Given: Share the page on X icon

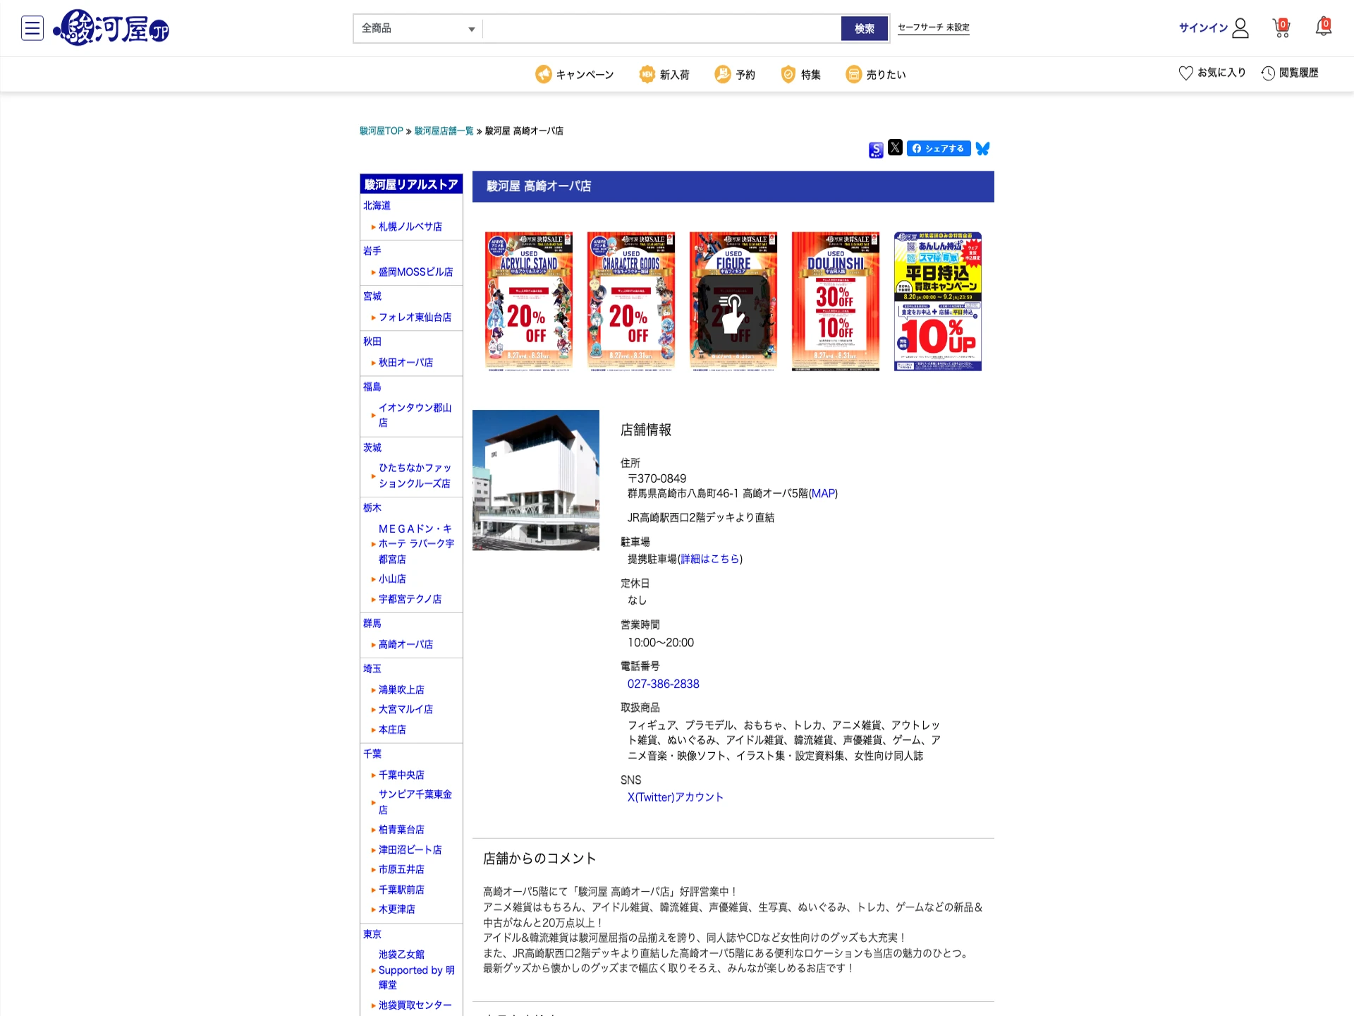Looking at the screenshot, I should point(895,147).
